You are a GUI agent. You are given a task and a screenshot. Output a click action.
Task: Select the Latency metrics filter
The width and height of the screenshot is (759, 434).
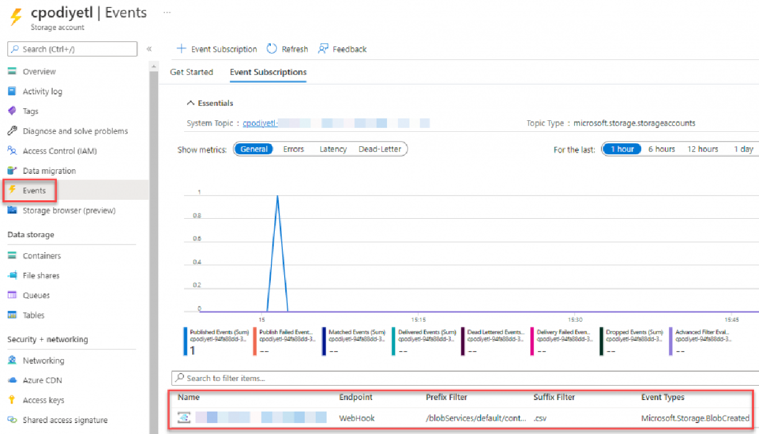pos(332,149)
